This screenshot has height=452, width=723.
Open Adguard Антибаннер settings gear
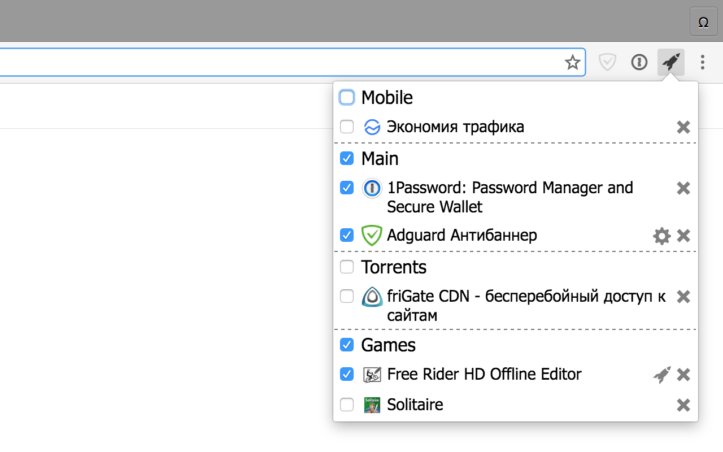pos(661,236)
